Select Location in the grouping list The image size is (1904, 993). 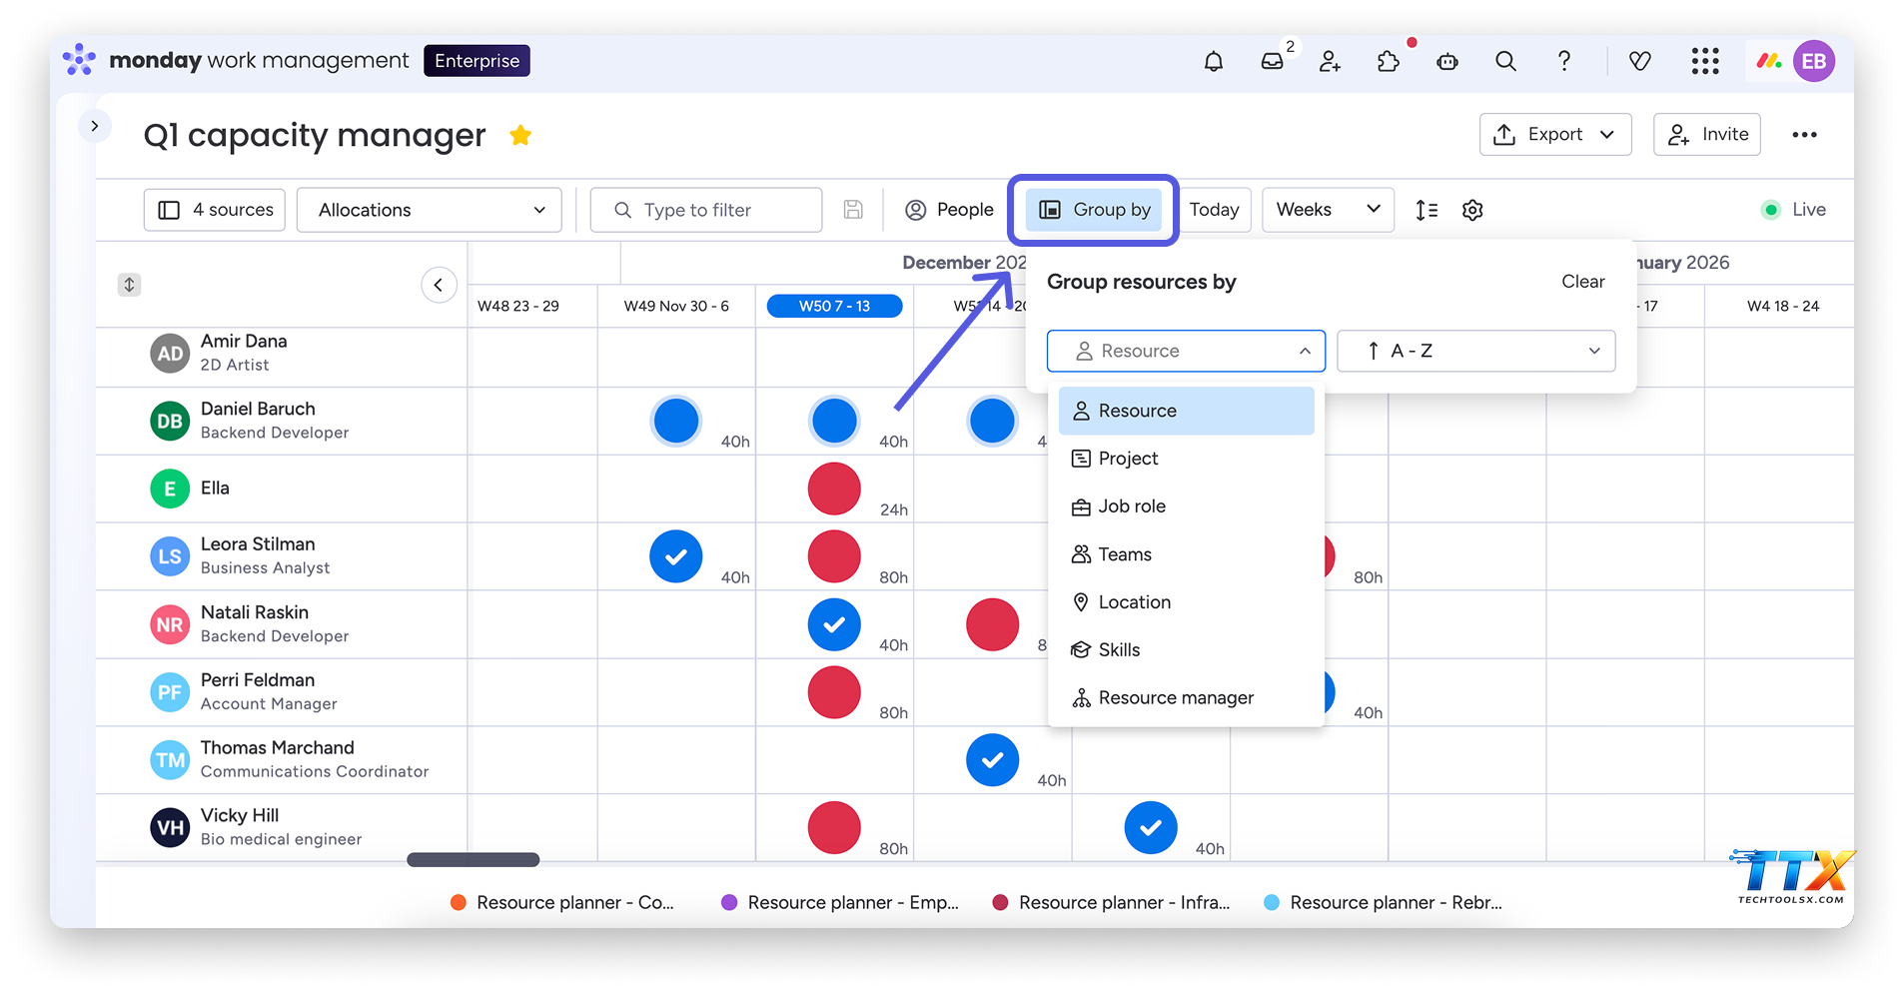pos(1186,602)
